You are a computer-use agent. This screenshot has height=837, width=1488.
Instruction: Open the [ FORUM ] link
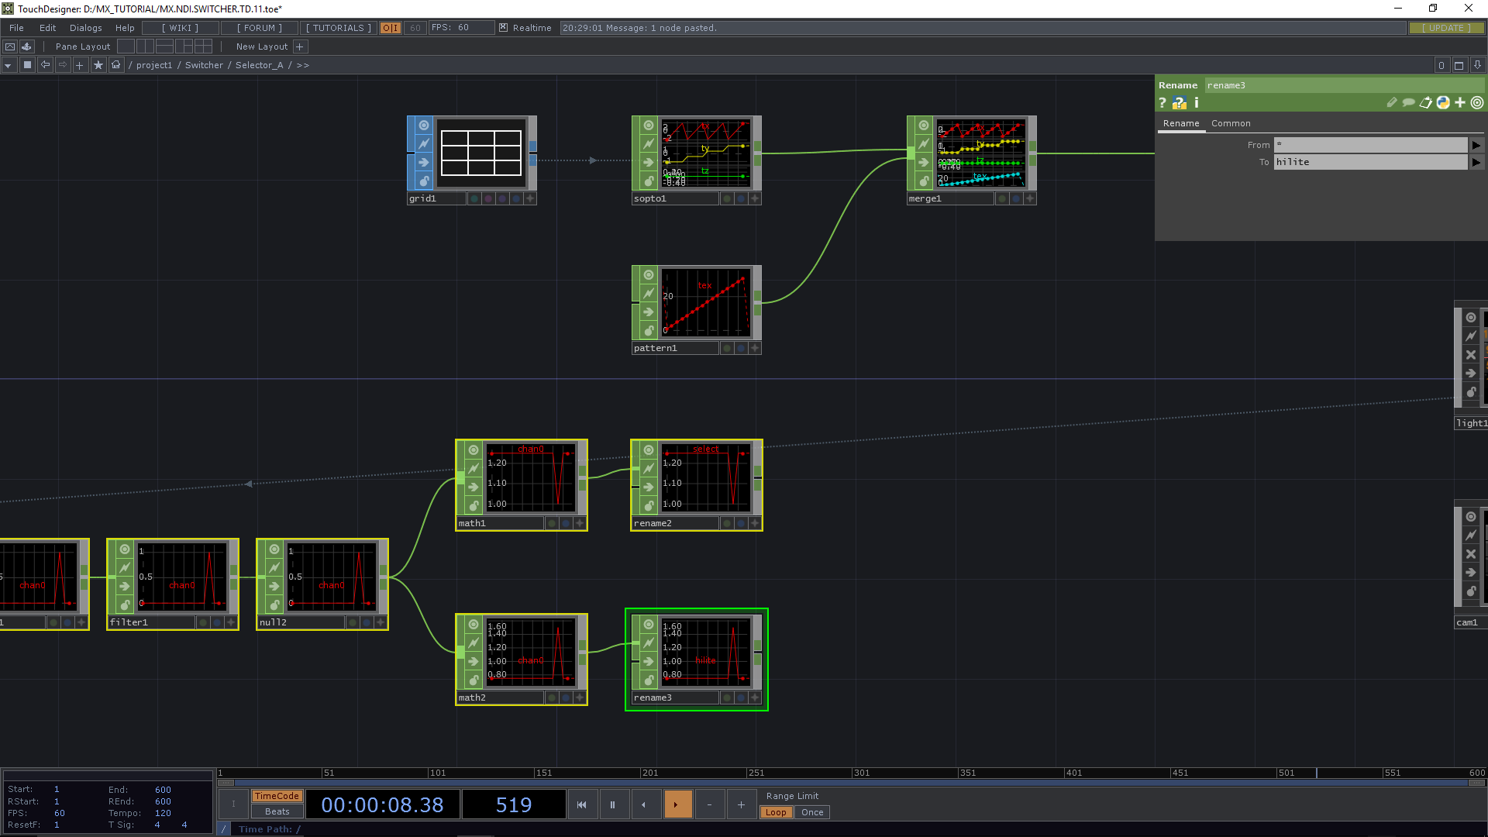[x=260, y=28]
